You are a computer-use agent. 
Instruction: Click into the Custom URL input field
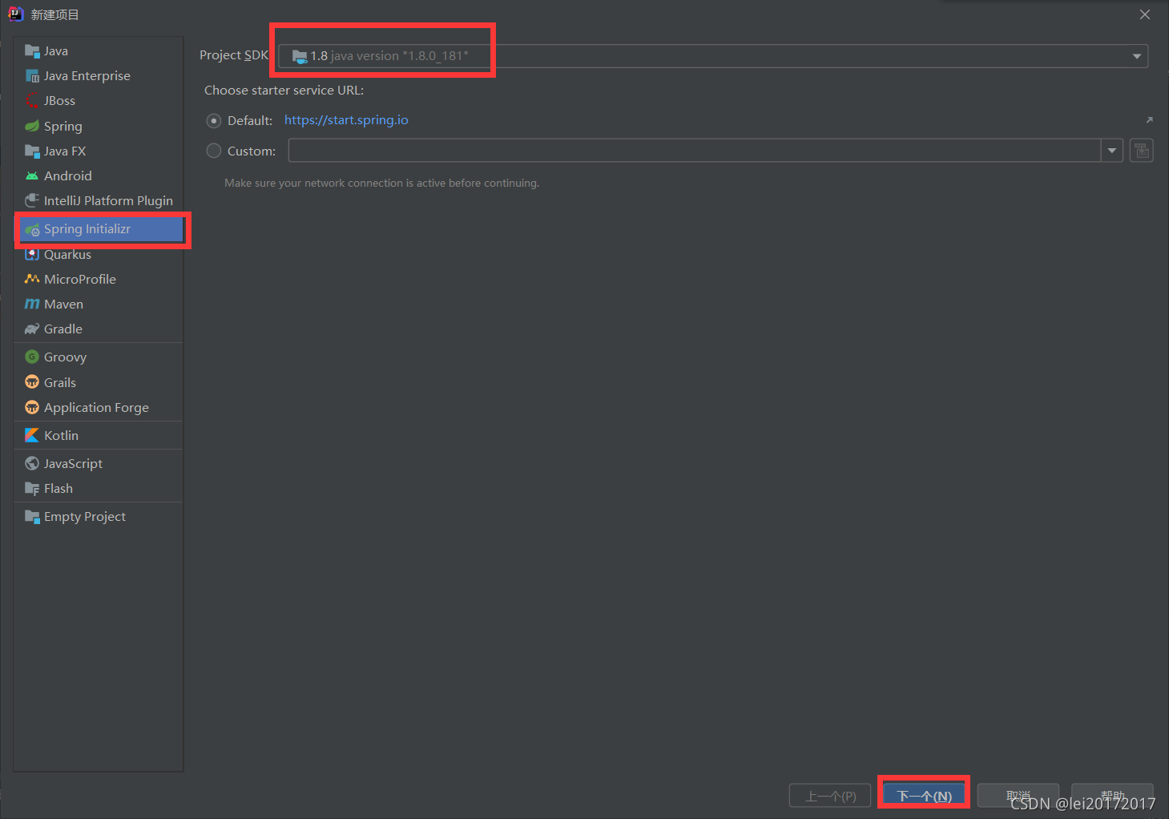click(x=695, y=151)
